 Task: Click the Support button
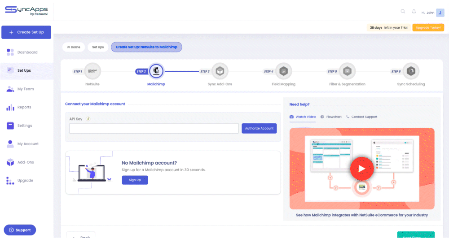pyautogui.click(x=20, y=230)
